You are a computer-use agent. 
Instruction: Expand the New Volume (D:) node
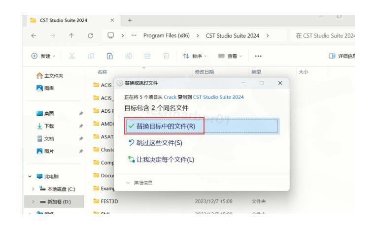click(33, 201)
